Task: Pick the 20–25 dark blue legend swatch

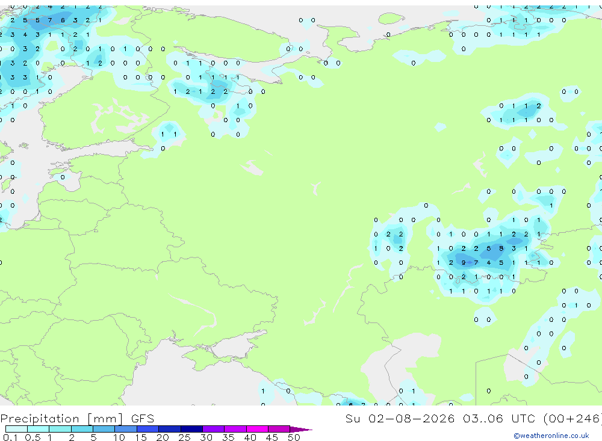Action: [x=170, y=429]
